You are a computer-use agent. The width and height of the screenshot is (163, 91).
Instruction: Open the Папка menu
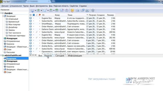pyautogui.click(x=26, y=6)
